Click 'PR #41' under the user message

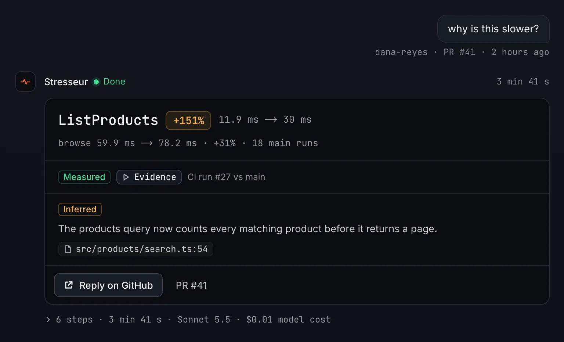pyautogui.click(x=459, y=52)
